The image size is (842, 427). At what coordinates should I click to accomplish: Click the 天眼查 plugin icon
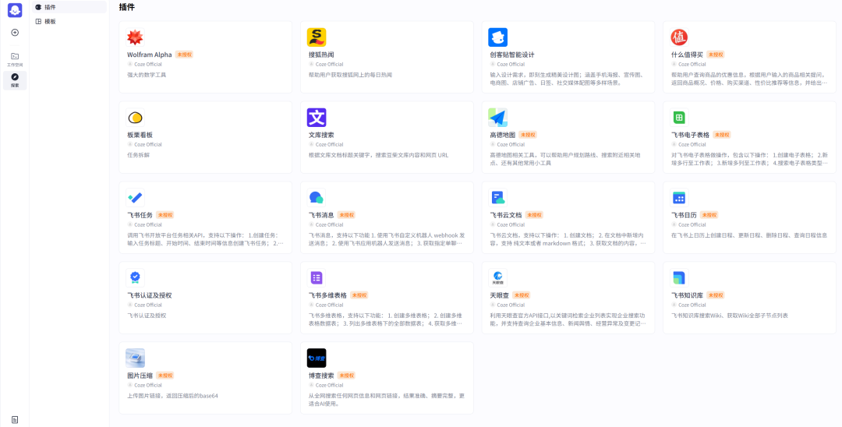coord(497,278)
